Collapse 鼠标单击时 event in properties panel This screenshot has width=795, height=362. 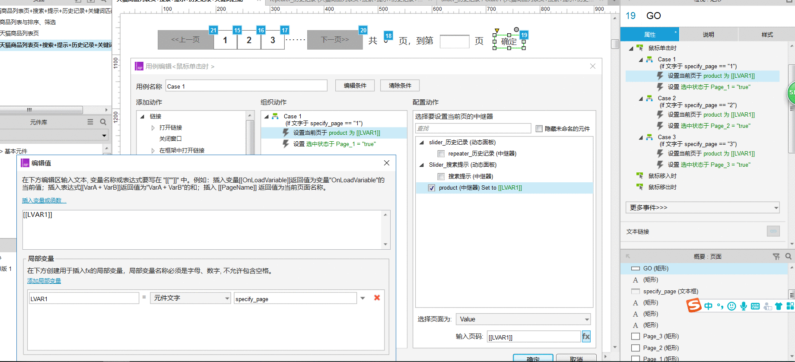[631, 48]
